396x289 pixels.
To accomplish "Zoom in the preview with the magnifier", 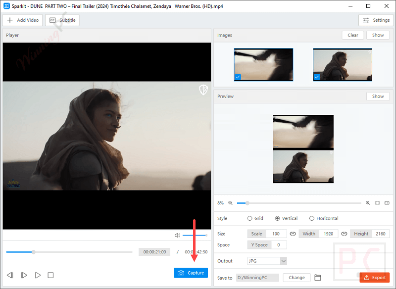I will [368, 203].
